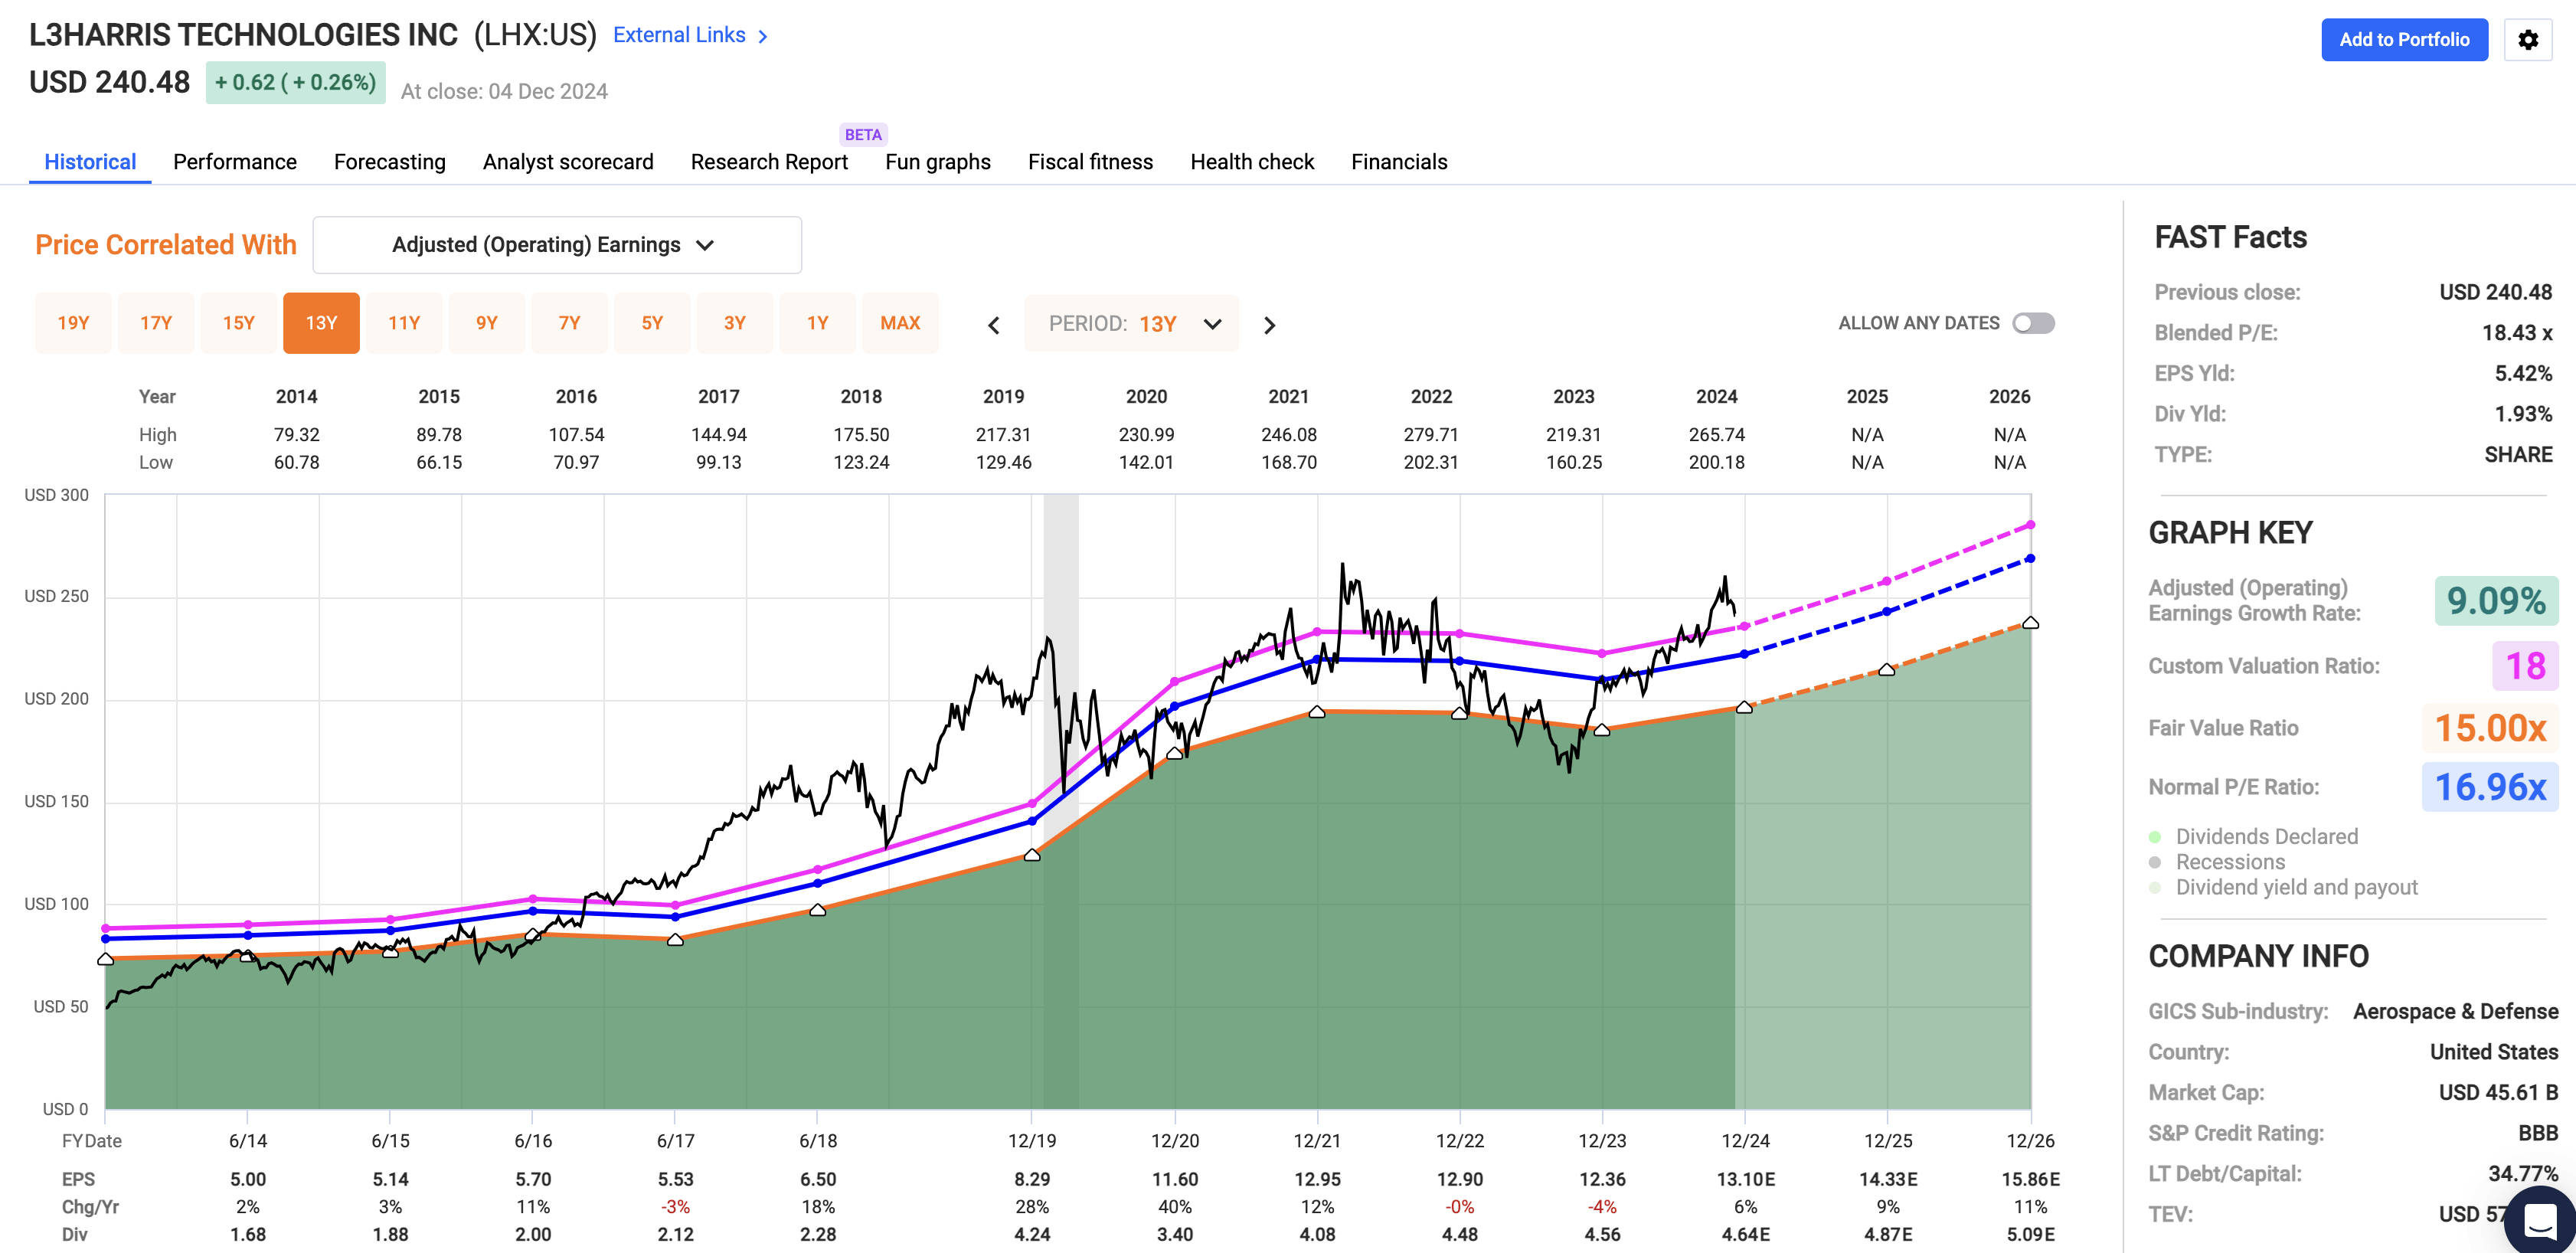Open the Fun graphs tab
Image resolution: width=2576 pixels, height=1253 pixels.
(x=937, y=161)
